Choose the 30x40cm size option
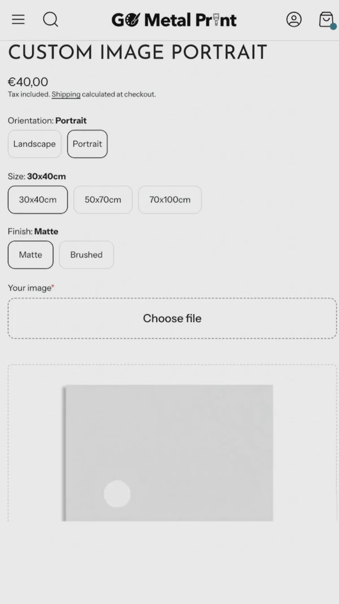339x604 pixels. 38,200
